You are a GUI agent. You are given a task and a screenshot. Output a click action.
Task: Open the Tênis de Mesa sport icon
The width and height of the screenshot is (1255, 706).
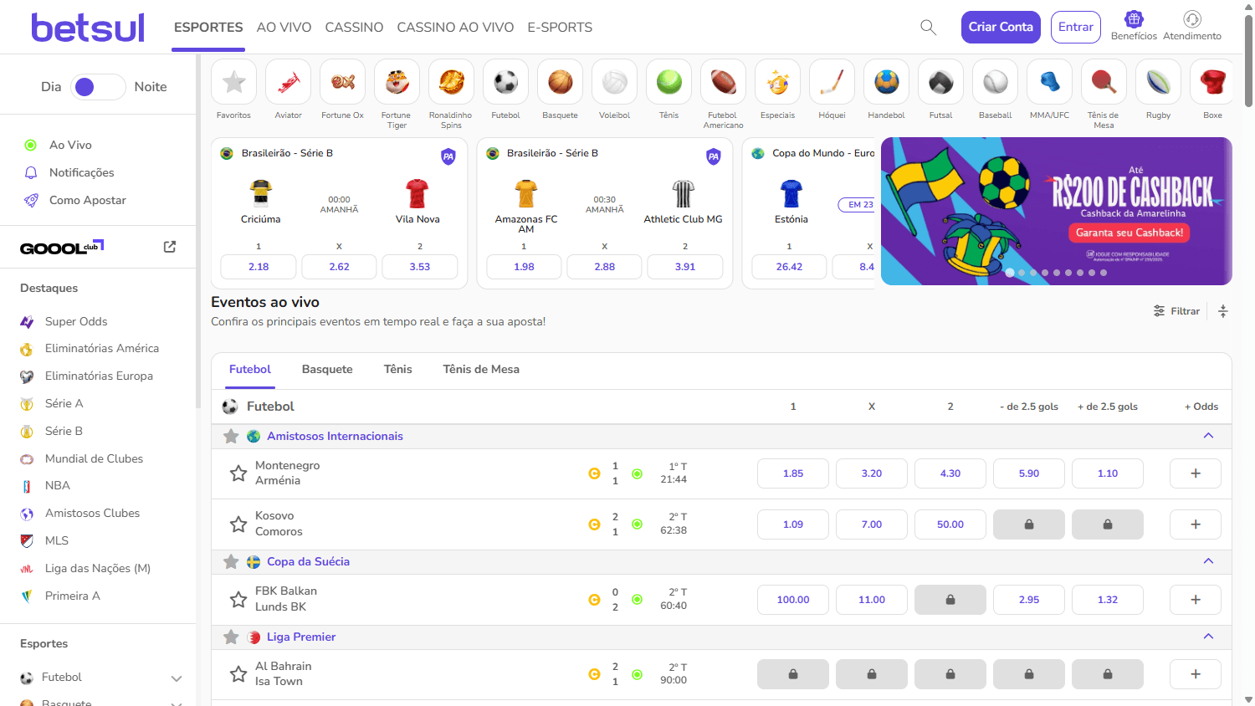click(1103, 82)
